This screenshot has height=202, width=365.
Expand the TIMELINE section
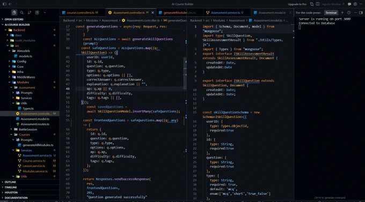(30, 187)
